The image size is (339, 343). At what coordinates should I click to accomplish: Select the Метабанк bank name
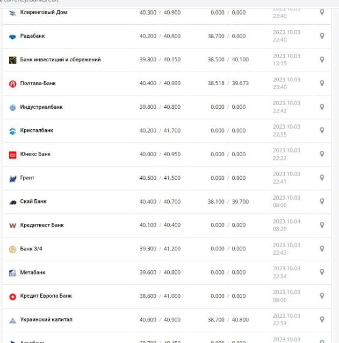33,272
